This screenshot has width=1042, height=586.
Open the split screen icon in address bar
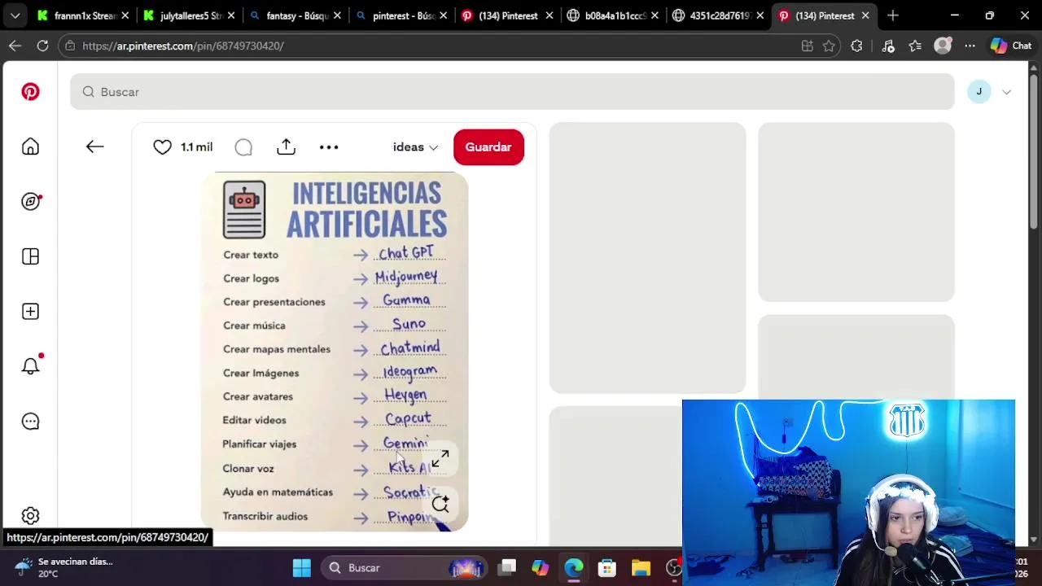point(807,46)
